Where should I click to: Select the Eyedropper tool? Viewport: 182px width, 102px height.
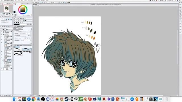coord(26,18)
